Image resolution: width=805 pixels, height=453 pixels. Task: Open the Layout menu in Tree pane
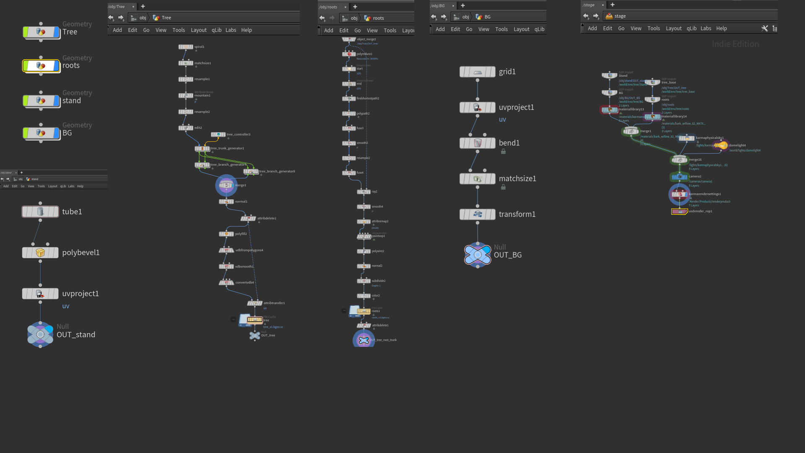coord(199,30)
